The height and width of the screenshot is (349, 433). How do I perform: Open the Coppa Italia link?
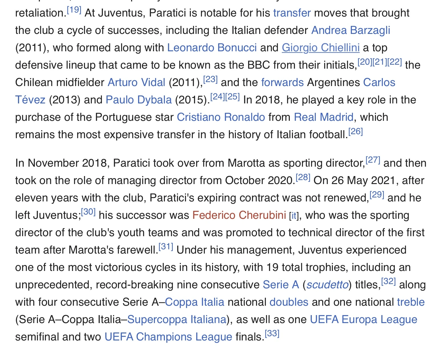tap(195, 302)
